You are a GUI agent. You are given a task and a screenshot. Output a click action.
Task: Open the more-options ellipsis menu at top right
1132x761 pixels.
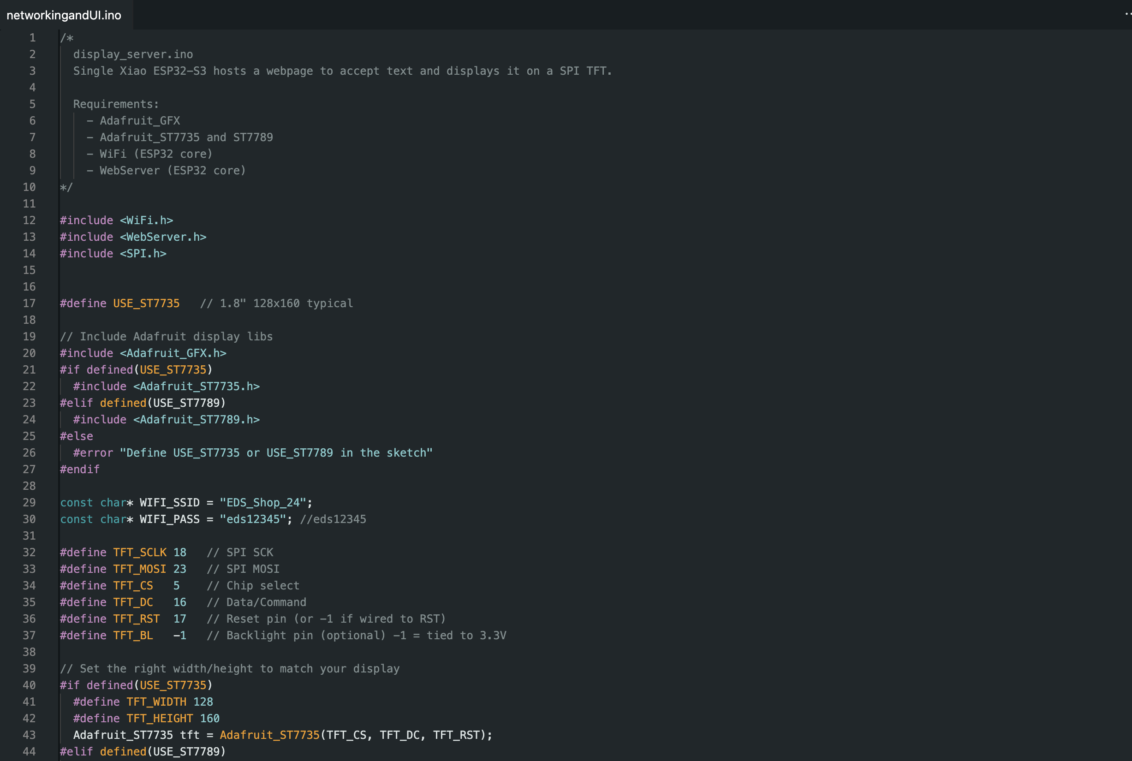click(x=1128, y=14)
